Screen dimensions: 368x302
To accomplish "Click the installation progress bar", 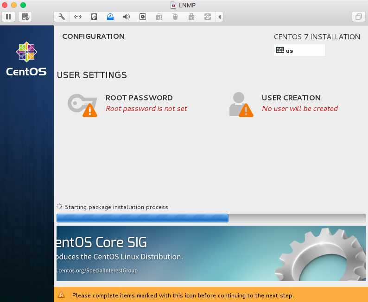I will click(211, 218).
